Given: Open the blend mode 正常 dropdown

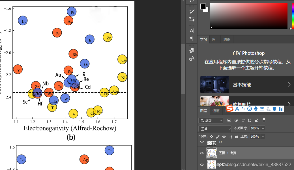Looking at the screenshot, I should click(x=215, y=129).
